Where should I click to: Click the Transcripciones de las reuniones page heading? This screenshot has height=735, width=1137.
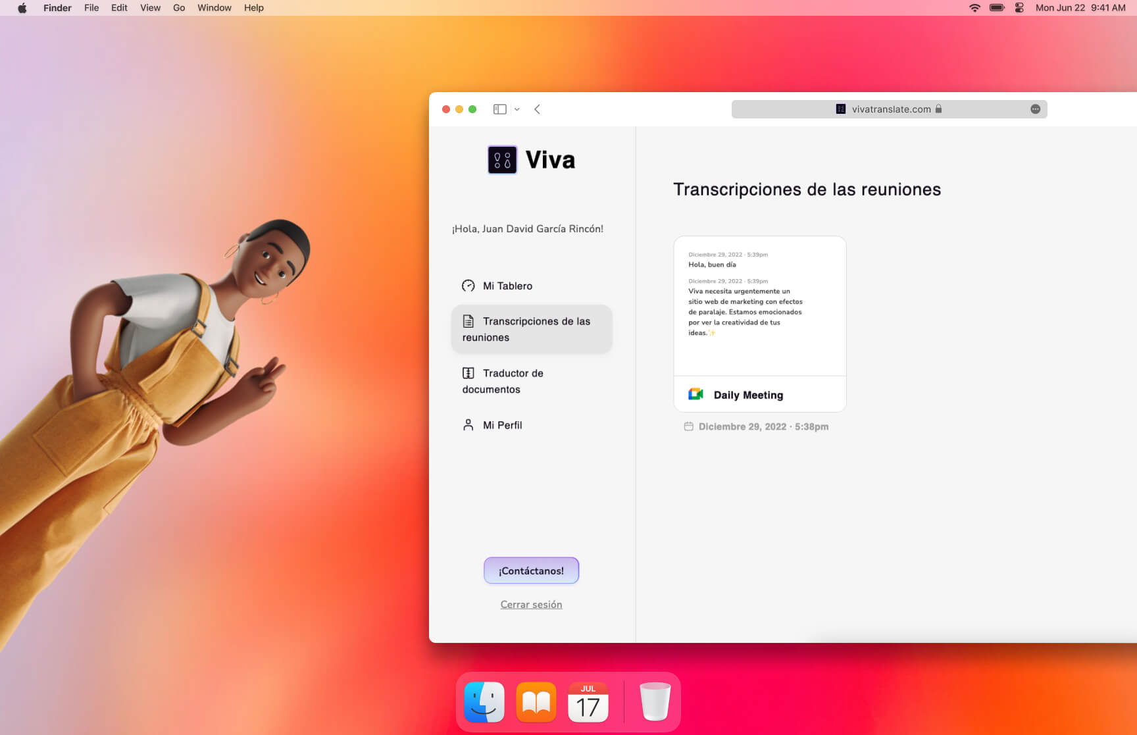(x=807, y=190)
